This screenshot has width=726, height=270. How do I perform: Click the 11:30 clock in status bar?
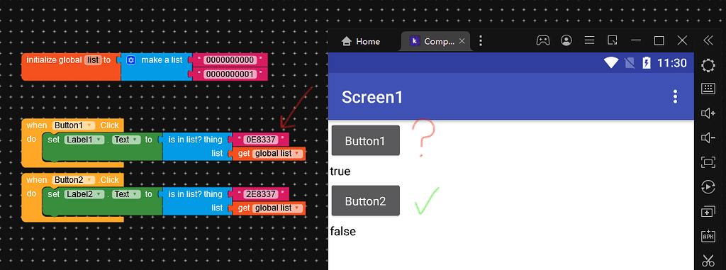[672, 63]
